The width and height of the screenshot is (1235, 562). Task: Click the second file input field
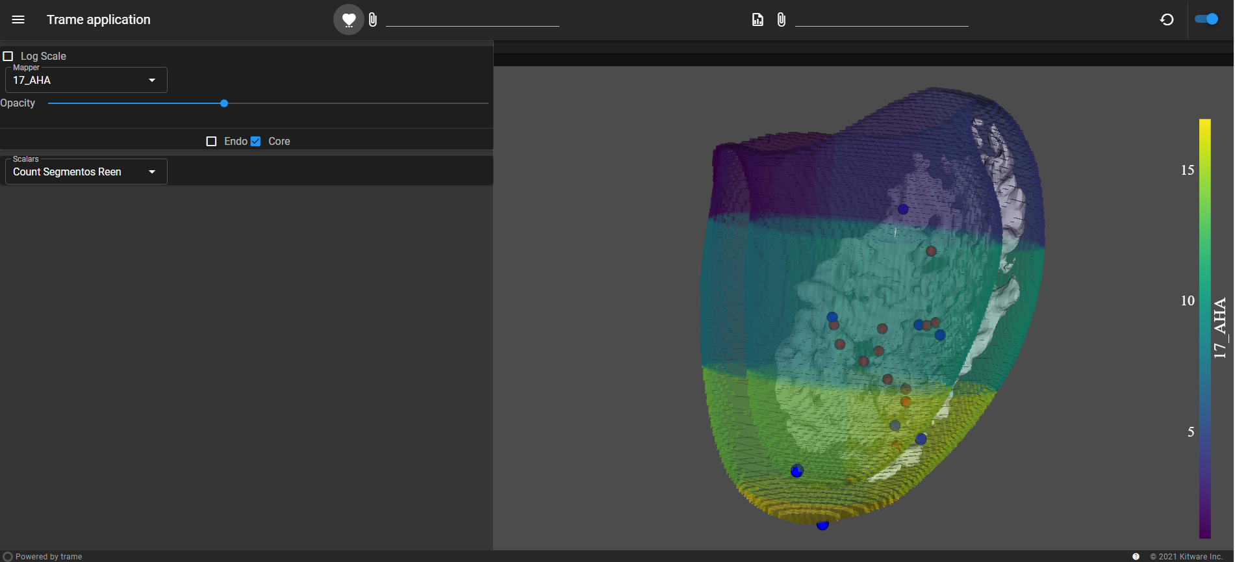[x=882, y=19]
